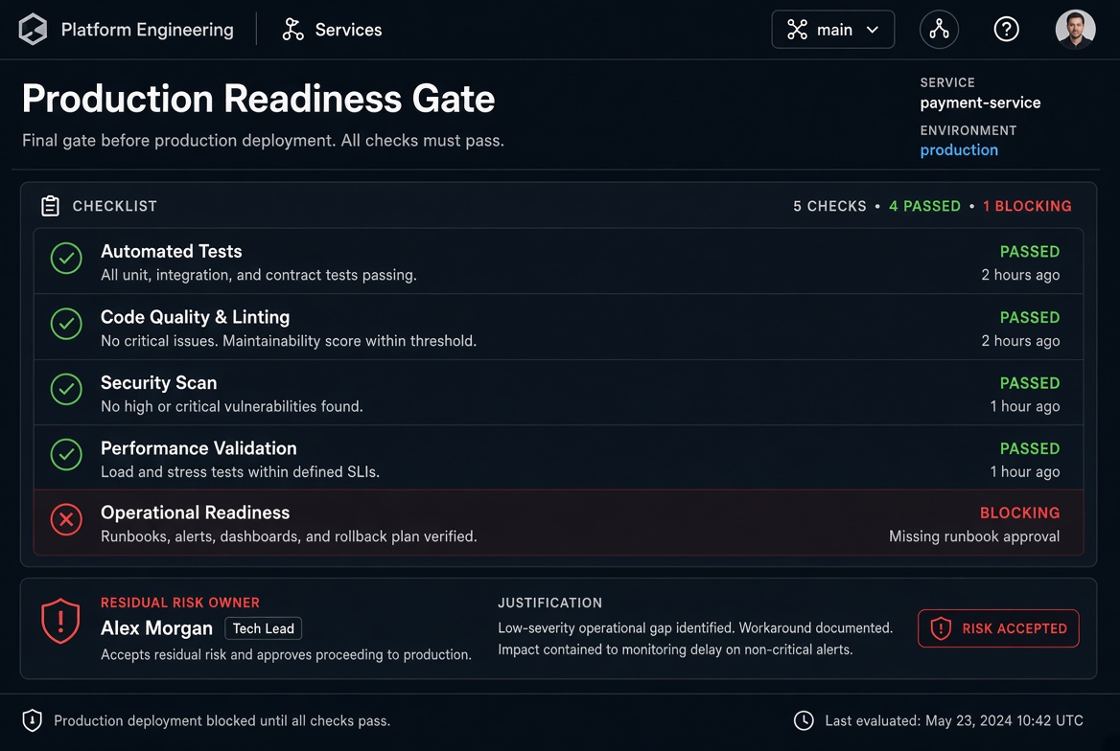Viewport: 1120px width, 751px height.
Task: Click the production environment link
Action: click(959, 150)
